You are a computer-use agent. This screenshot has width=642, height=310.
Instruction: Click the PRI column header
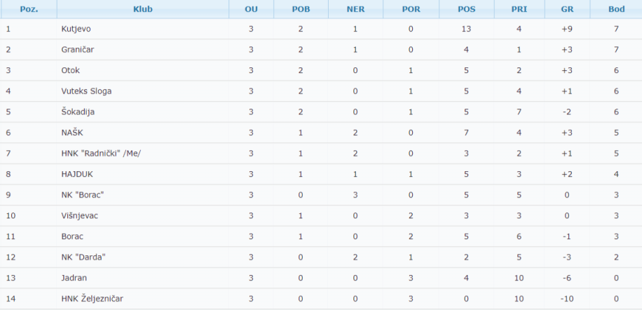(519, 9)
